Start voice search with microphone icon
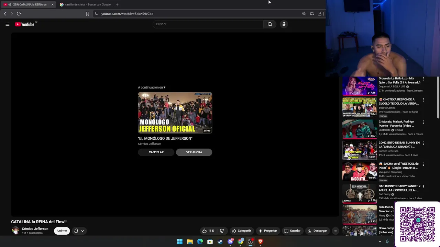 tap(284, 24)
